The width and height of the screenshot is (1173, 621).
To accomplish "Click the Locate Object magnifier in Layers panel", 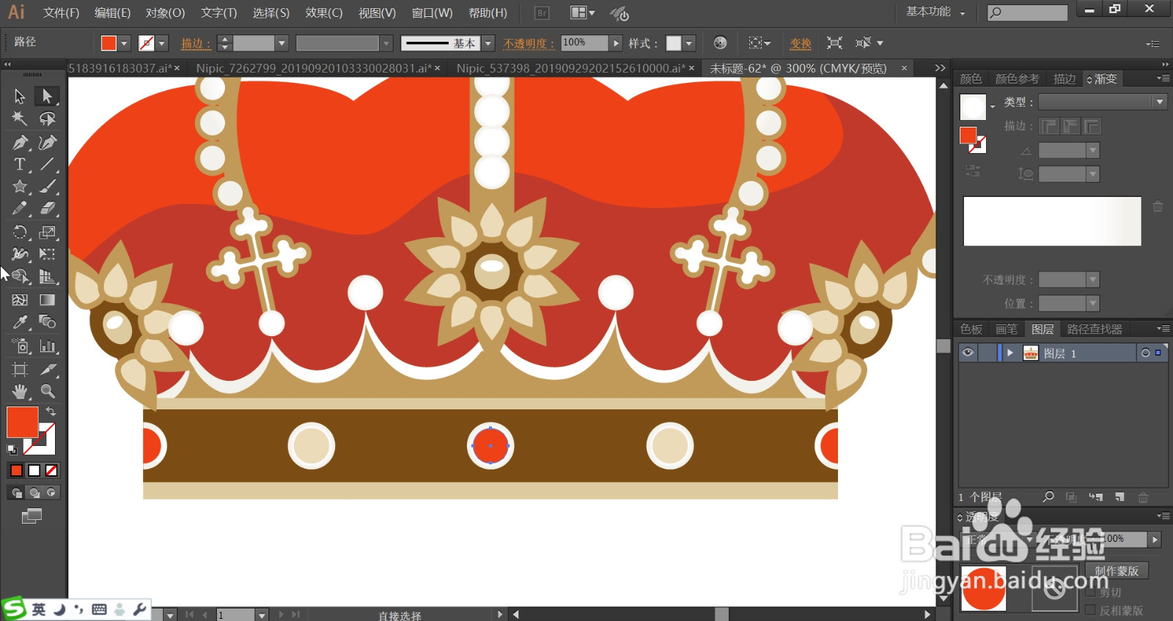I will pyautogui.click(x=1048, y=497).
